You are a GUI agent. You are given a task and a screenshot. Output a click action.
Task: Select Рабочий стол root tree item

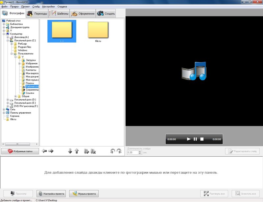13,21
